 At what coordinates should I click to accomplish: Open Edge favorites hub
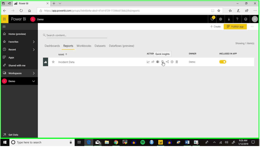tap(230, 11)
